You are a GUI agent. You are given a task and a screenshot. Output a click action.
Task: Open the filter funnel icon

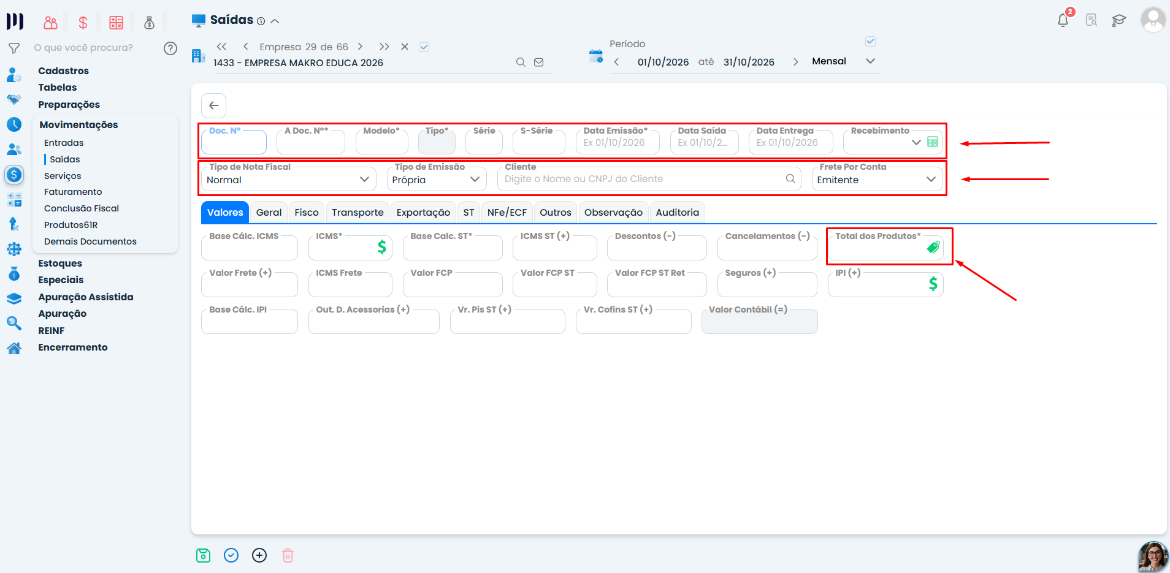tap(14, 48)
